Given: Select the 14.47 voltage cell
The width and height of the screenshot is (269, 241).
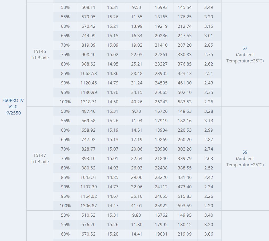Looking at the screenshot, I should [113, 206].
